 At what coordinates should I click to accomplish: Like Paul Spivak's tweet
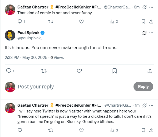(79, 71)
